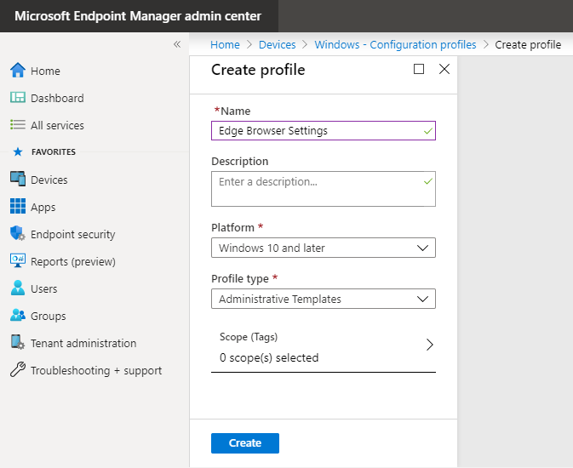Screen dimensions: 573x468
Task: Click the Favorites star icon
Action: coord(18,151)
